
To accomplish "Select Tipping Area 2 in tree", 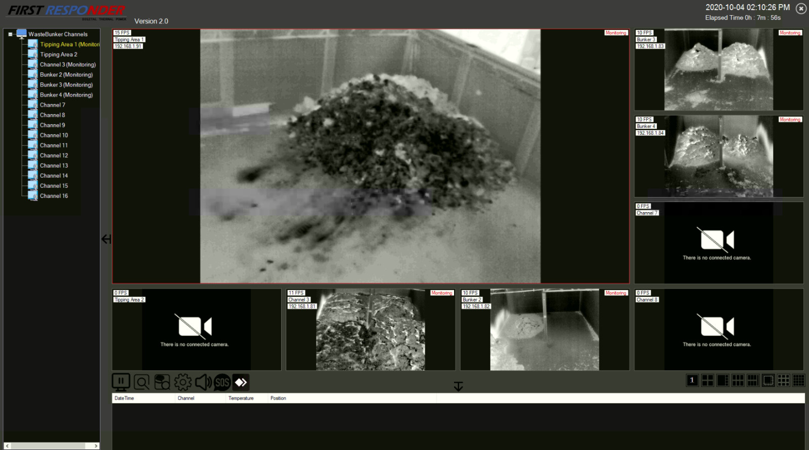I will 59,55.
